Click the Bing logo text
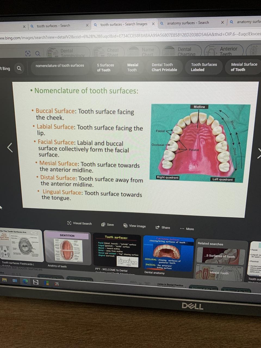Screen dimensions: 261x348 point(5,69)
